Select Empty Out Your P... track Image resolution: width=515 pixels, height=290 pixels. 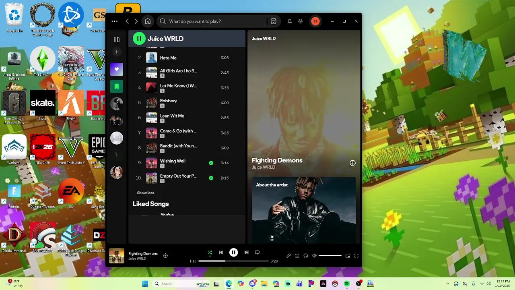pos(187,178)
